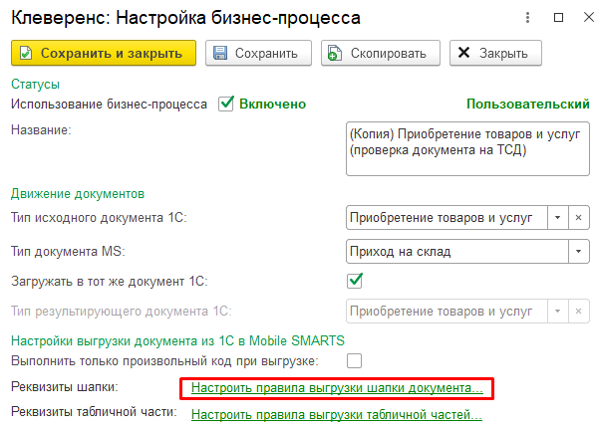Open 'Настроить правила выгрузки табличной частей' link
The width and height of the screenshot is (597, 428).
pos(337,414)
